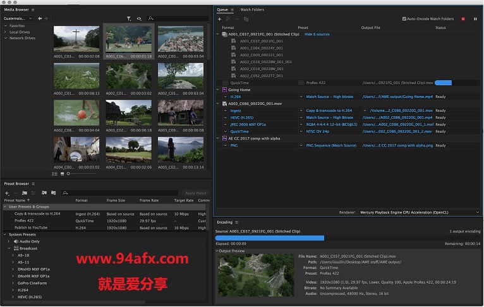Select the Queue tab

click(x=222, y=9)
